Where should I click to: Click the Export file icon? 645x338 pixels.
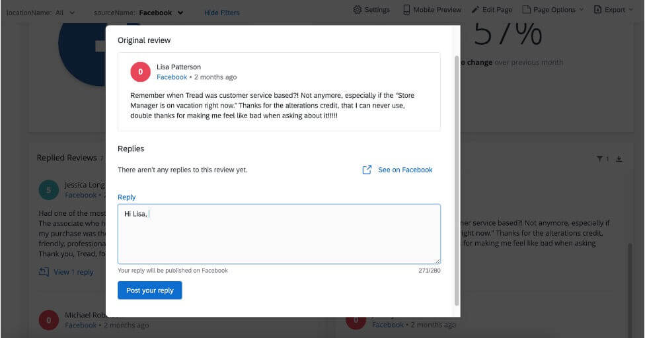click(597, 9)
